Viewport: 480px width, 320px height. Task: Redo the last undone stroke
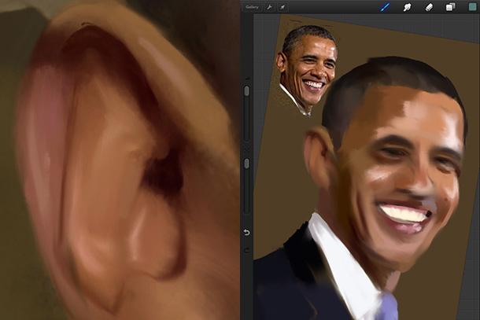[x=247, y=251]
